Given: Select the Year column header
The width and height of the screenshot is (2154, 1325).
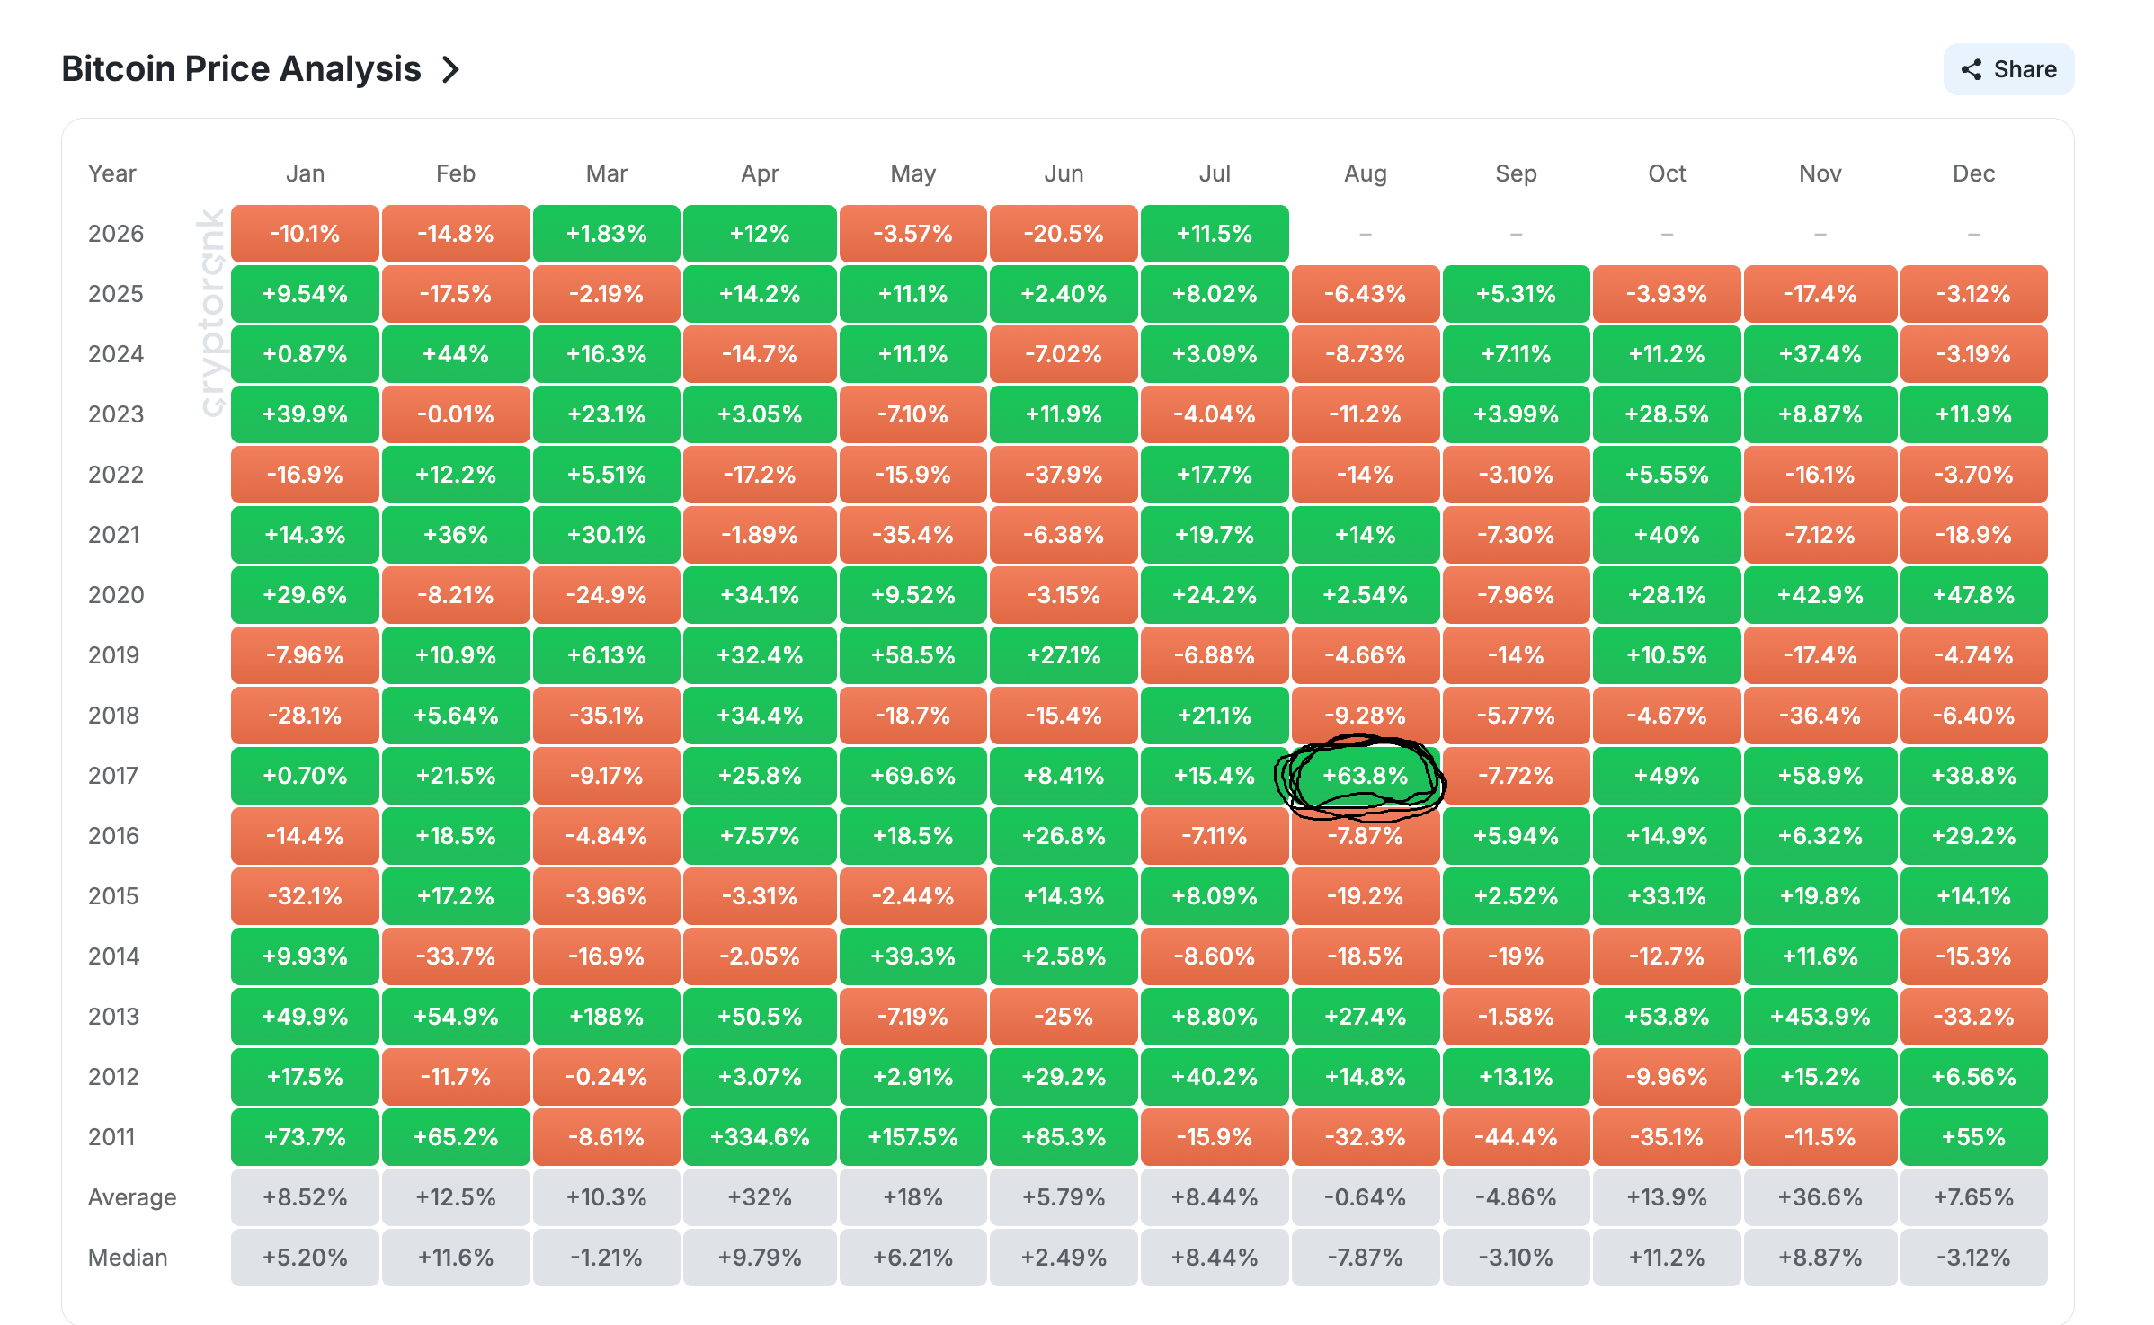Looking at the screenshot, I should [112, 173].
